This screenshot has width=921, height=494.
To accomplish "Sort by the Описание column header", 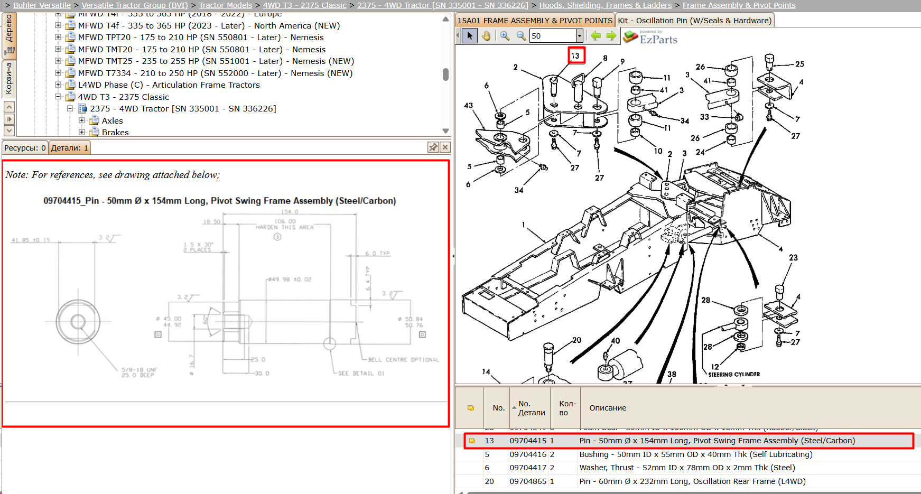I will coord(608,408).
